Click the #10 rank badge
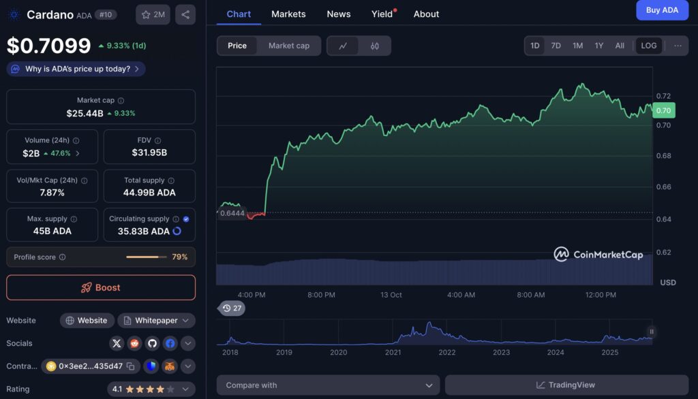698x399 pixels. 106,15
